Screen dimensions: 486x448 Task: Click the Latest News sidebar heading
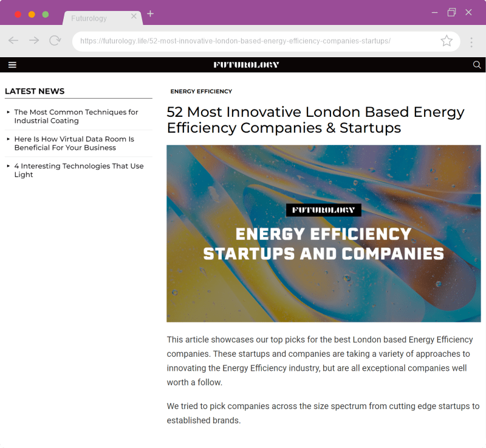(x=35, y=91)
